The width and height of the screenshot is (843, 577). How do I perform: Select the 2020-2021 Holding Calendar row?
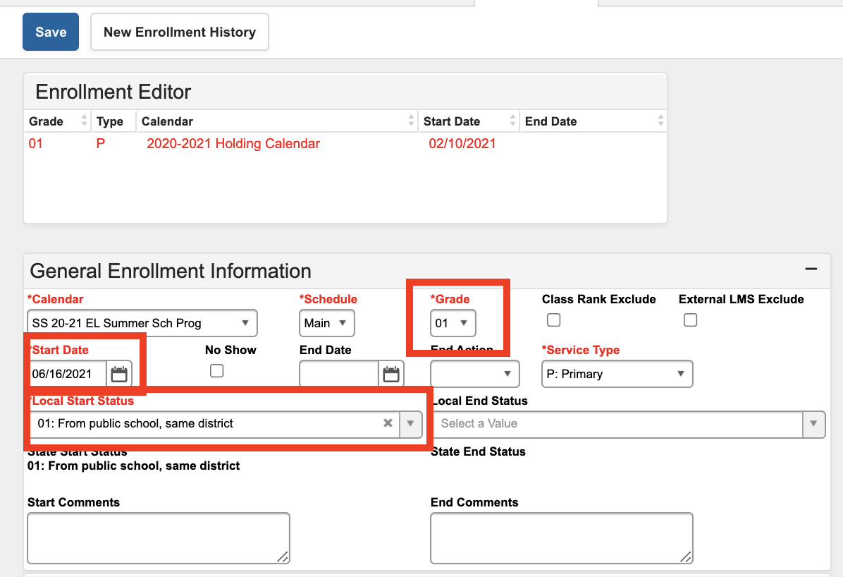(x=345, y=144)
